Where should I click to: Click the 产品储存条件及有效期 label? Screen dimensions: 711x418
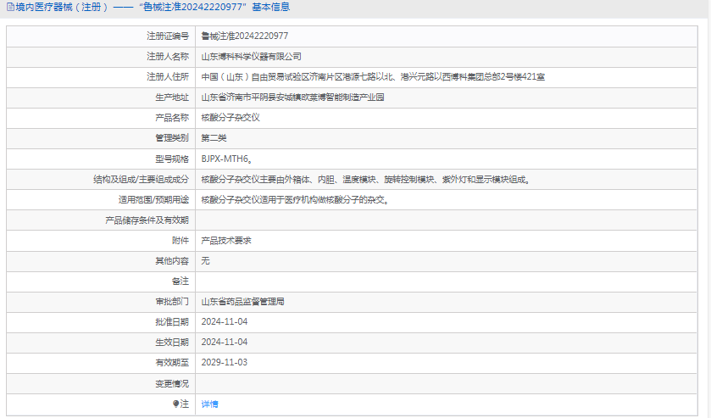click(147, 220)
